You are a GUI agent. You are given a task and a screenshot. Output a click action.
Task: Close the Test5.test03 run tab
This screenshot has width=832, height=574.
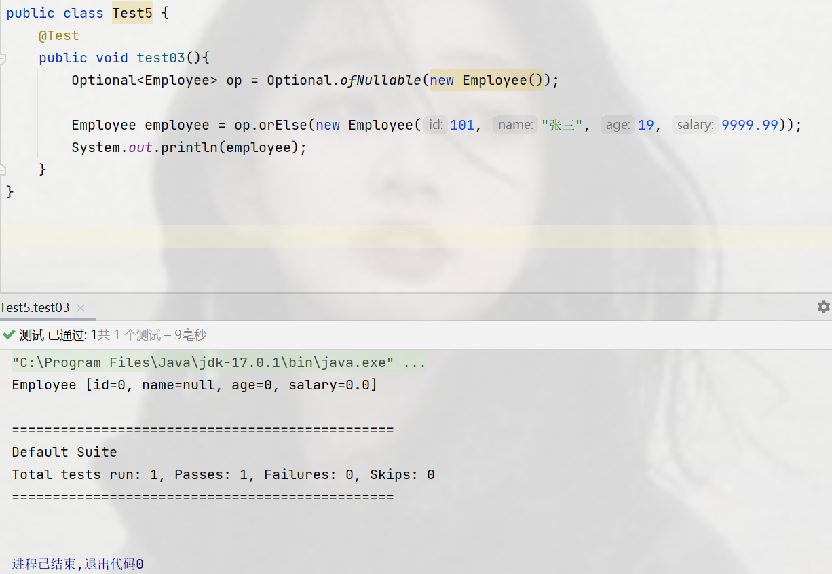pos(81,308)
